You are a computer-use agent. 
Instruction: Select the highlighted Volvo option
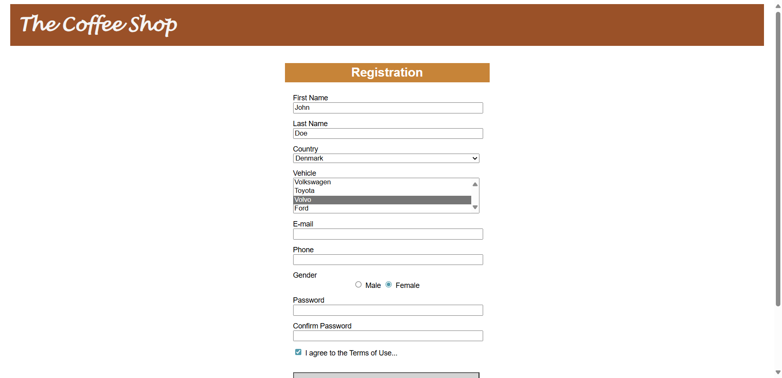382,200
